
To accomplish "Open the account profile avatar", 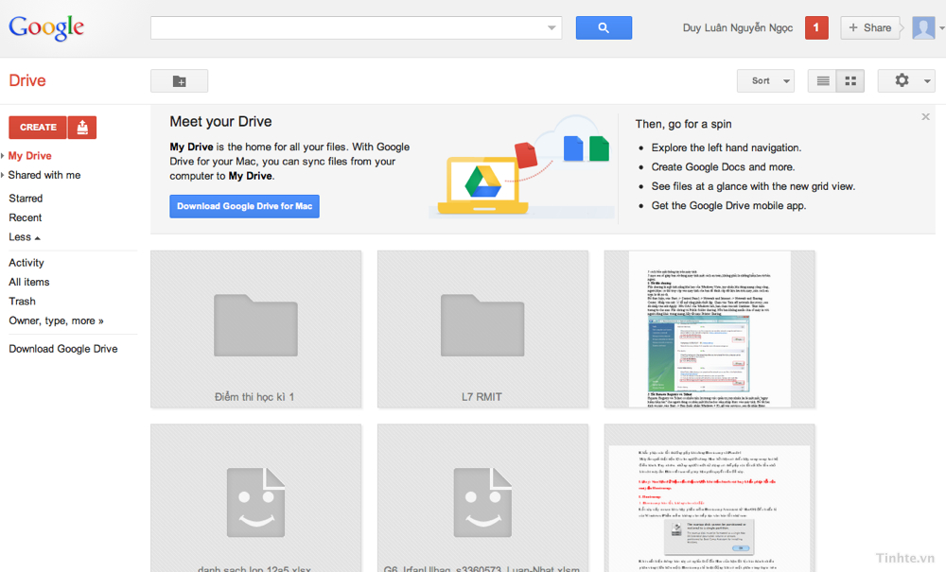I will tap(923, 27).
